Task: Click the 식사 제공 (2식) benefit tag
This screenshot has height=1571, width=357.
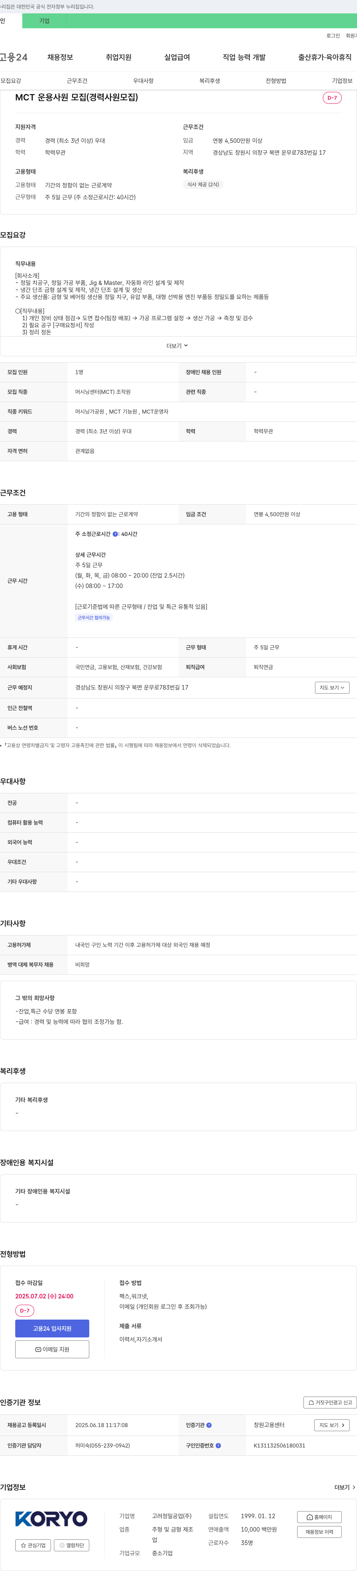Action: (203, 184)
